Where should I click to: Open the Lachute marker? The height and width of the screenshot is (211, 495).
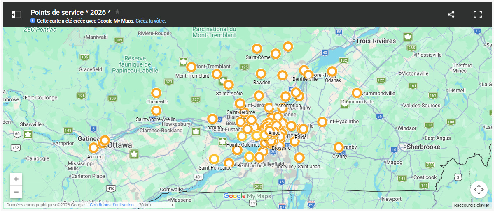[212, 119]
